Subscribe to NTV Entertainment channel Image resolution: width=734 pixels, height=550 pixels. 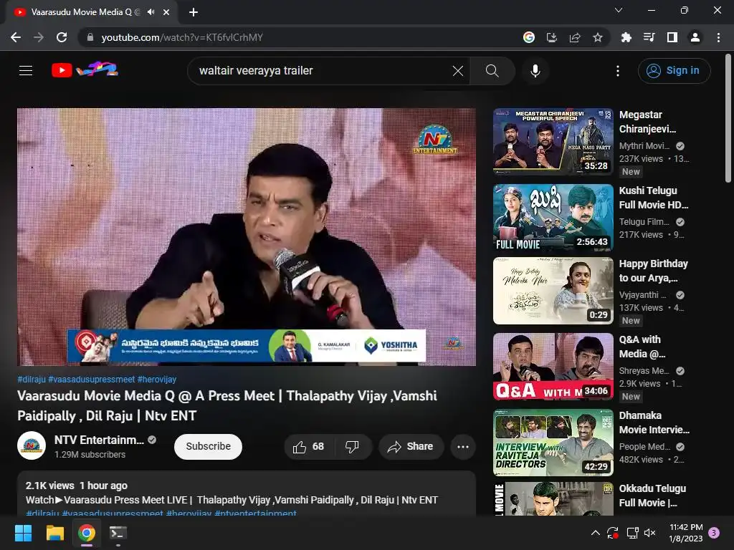tap(208, 447)
